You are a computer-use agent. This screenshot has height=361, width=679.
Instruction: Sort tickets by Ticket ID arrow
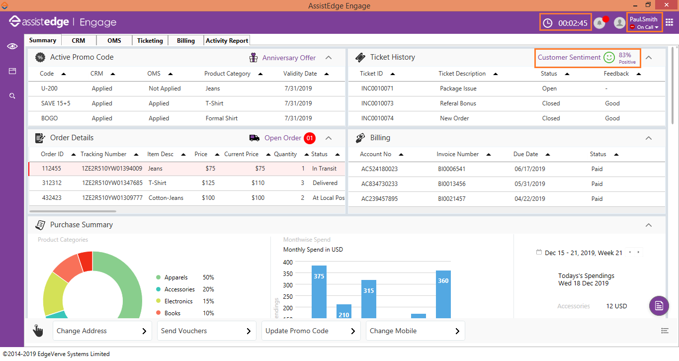[x=393, y=74]
